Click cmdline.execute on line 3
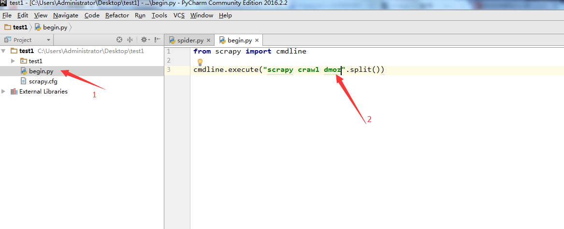 (x=226, y=69)
